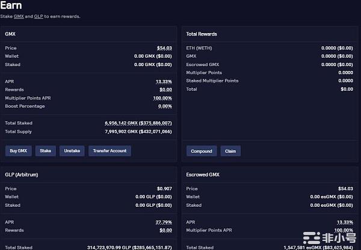Click Escrowed GMX Multiplier Points APR 100.00%

click(x=343, y=230)
